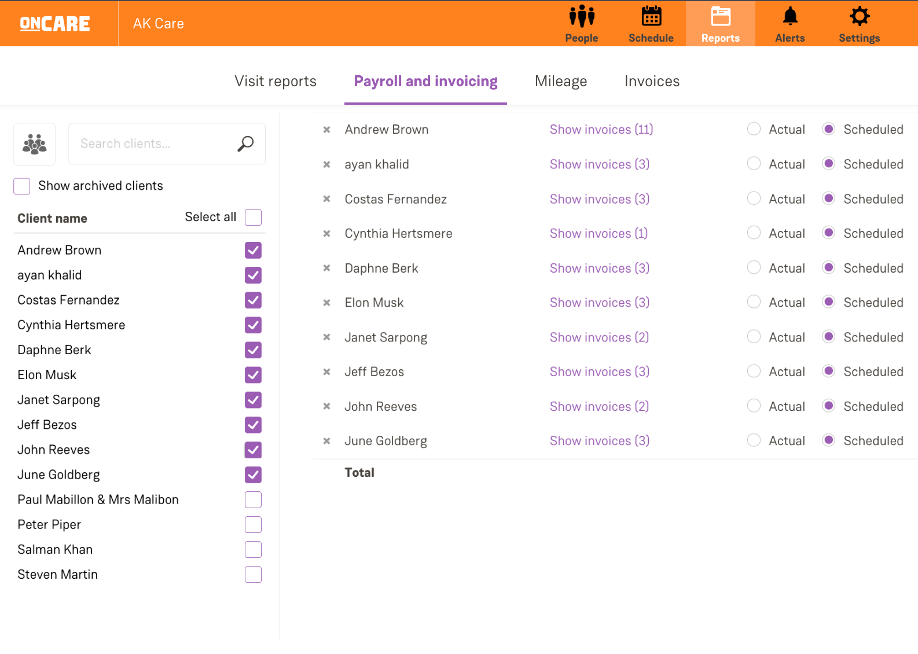Click the ONCARE logo
The height and width of the screenshot is (654, 918).
point(55,24)
